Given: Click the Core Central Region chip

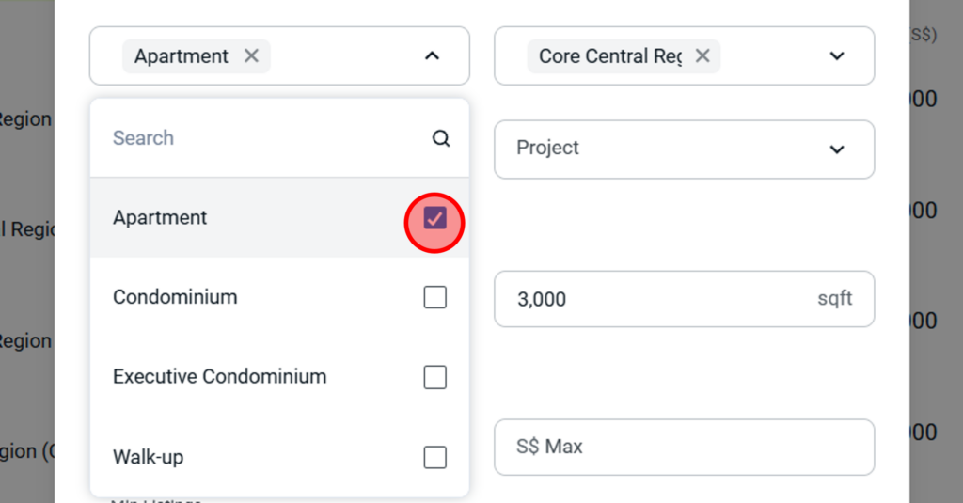Looking at the screenshot, I should [x=609, y=56].
